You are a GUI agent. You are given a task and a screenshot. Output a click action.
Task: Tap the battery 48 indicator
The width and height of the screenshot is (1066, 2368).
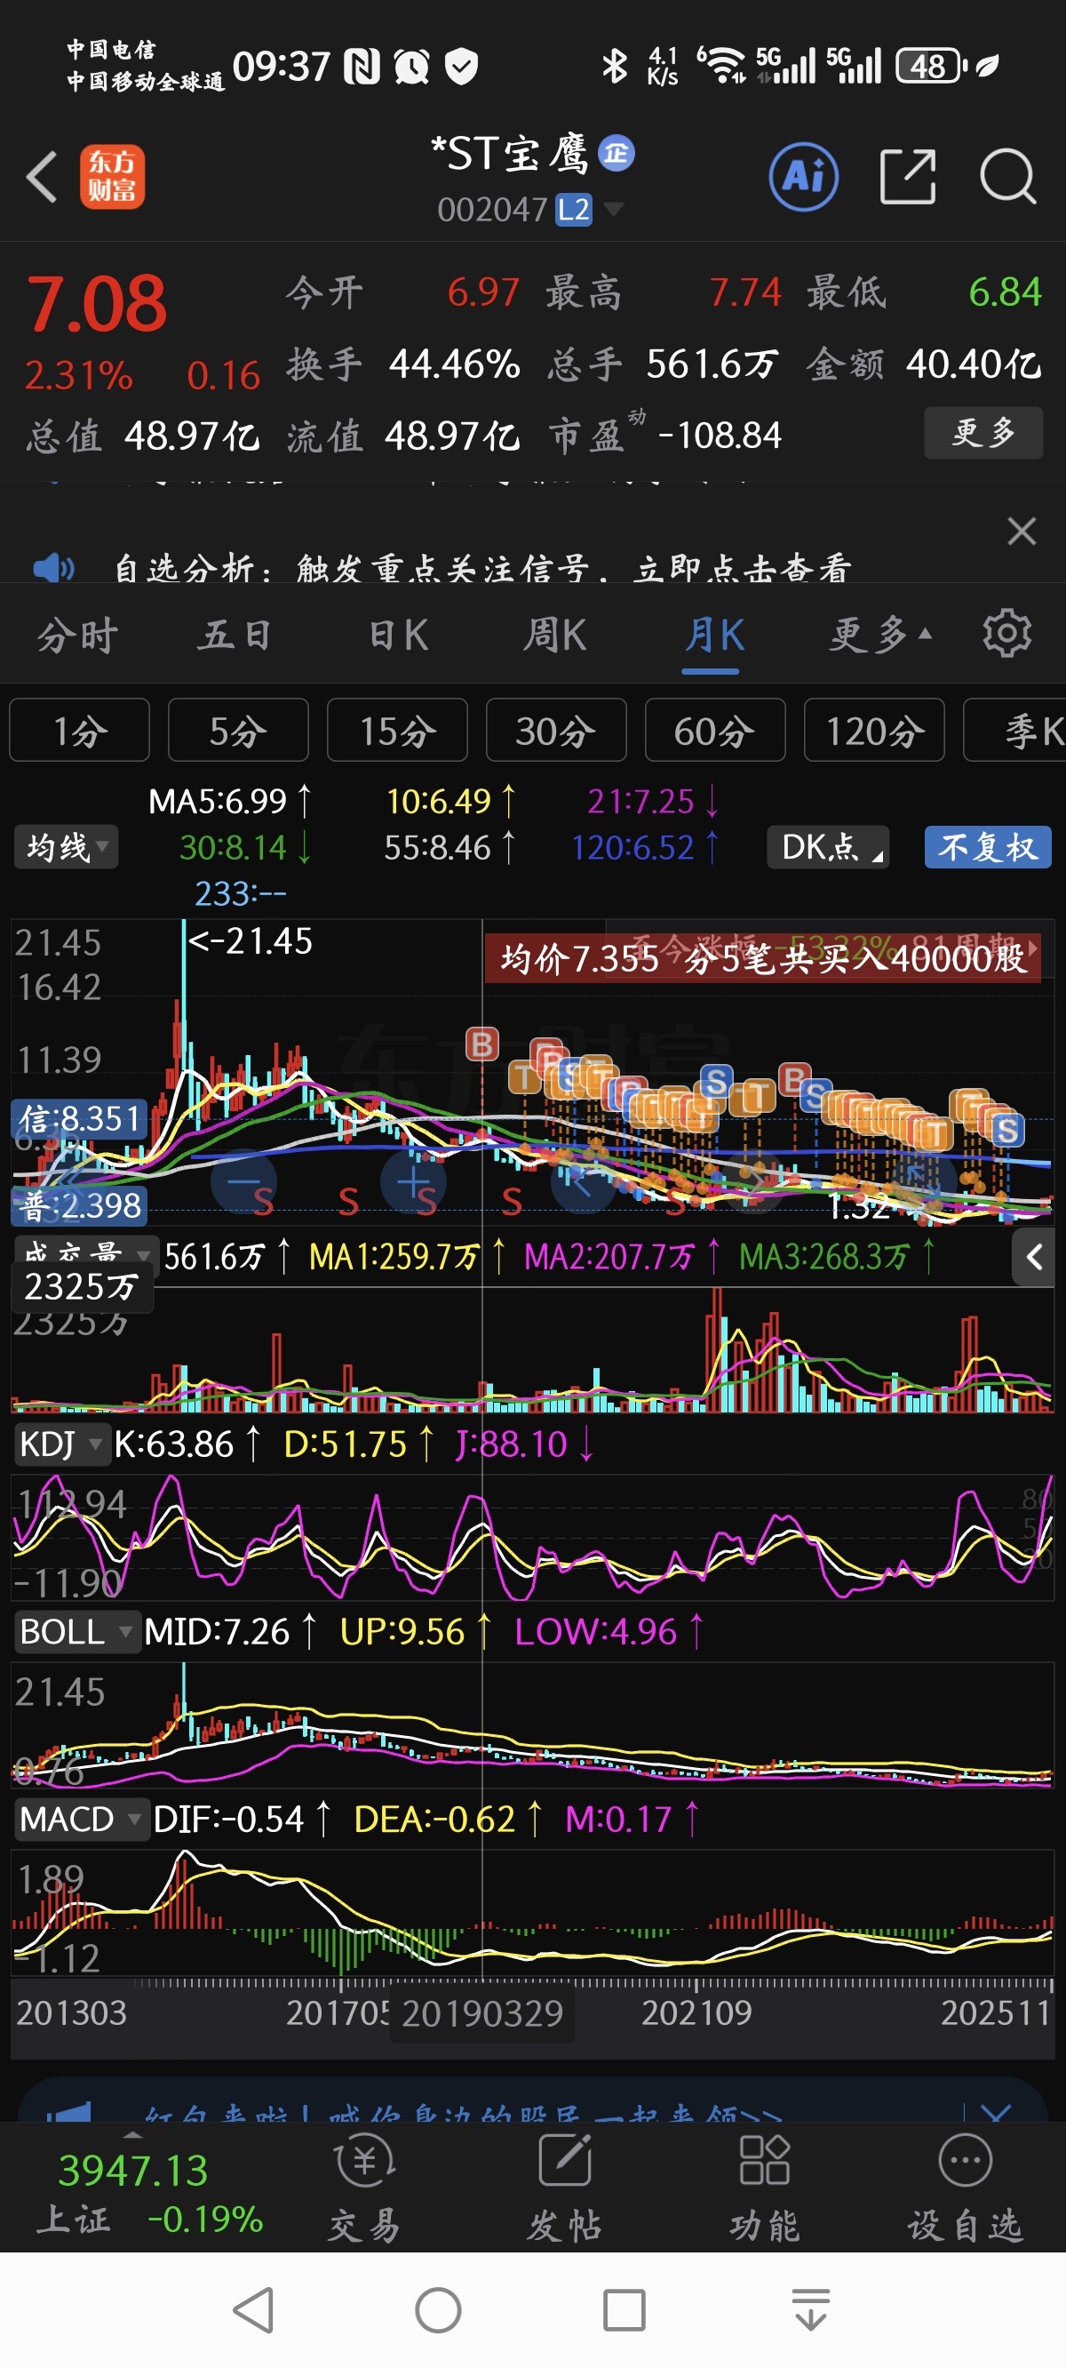click(931, 66)
